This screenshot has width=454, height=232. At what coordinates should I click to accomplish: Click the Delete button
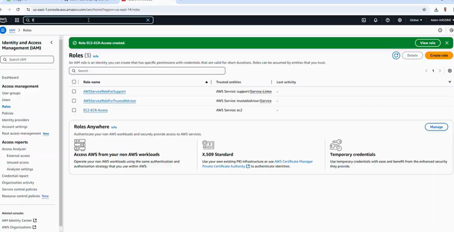[x=412, y=55]
